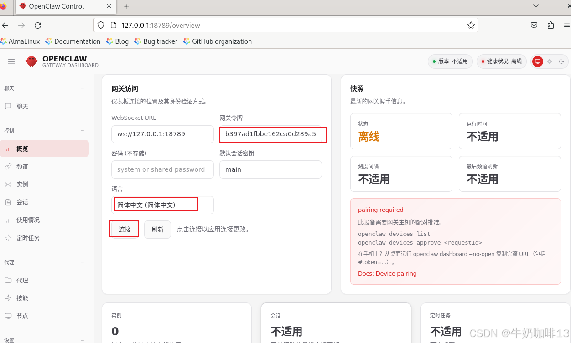This screenshot has height=343, width=571.
Task: Open AlmaLinux bookmark
Action: coord(20,41)
